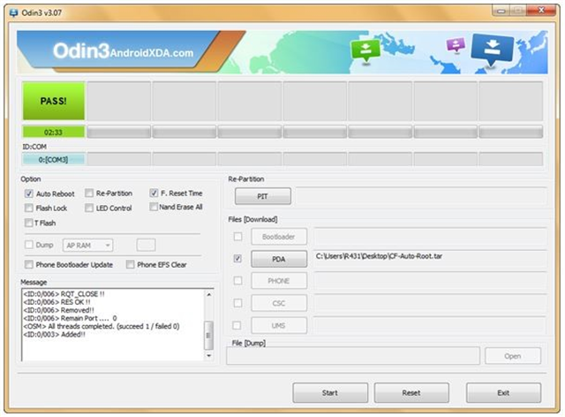The width and height of the screenshot is (565, 417).
Task: Enable the Re-Partition checkbox
Action: 89,193
